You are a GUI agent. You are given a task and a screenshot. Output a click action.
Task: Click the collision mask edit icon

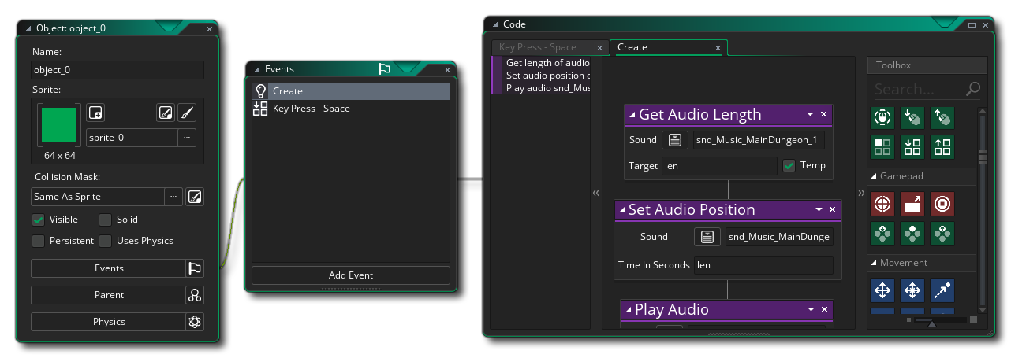[195, 197]
